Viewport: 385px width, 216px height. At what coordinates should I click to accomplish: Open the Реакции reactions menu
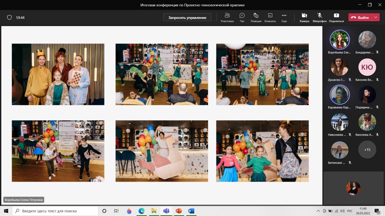point(256,17)
